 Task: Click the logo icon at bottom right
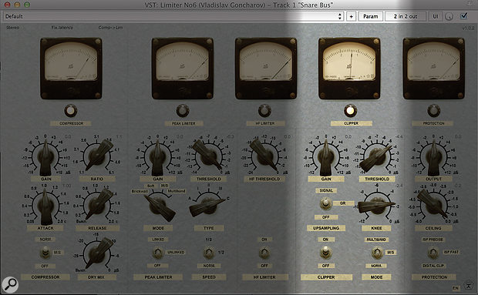pyautogui.click(x=468, y=285)
